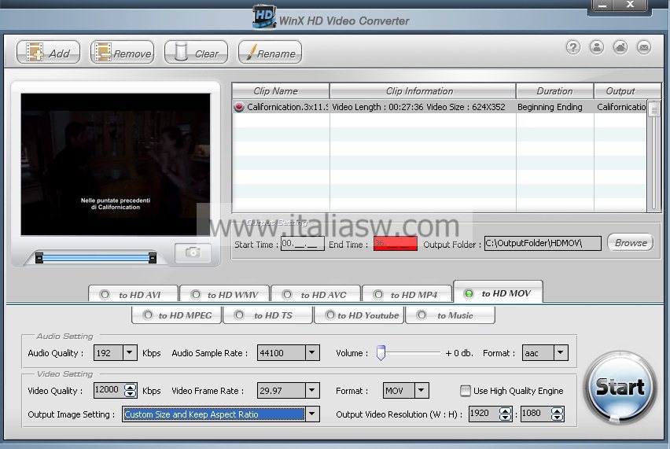670x449 pixels.
Task: Click the video preview thumbnail
Action: 116,164
